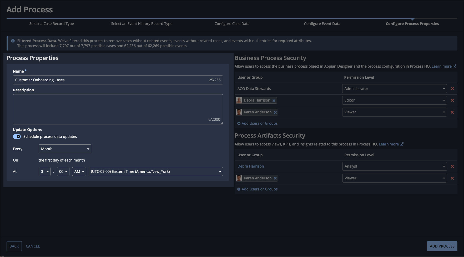Delete Debra Harrison Editor row via red X
The width and height of the screenshot is (464, 257).
coord(452,100)
